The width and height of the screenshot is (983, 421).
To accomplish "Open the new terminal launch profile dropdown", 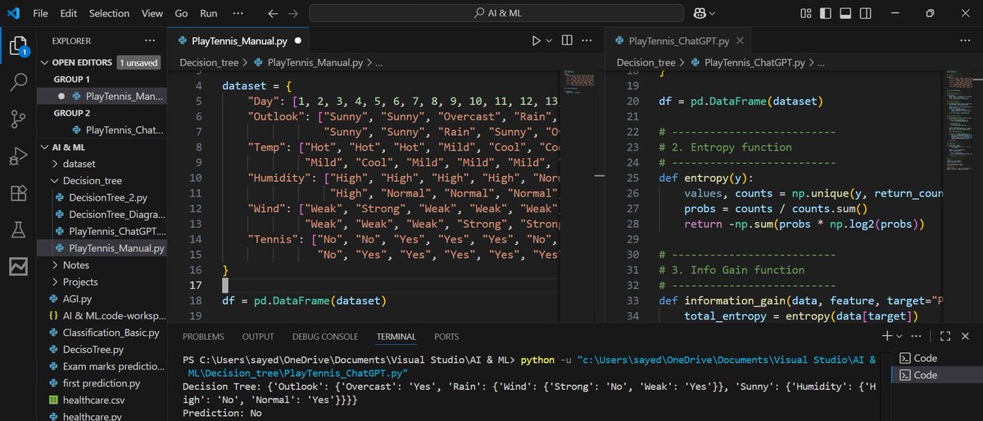I will tap(899, 336).
